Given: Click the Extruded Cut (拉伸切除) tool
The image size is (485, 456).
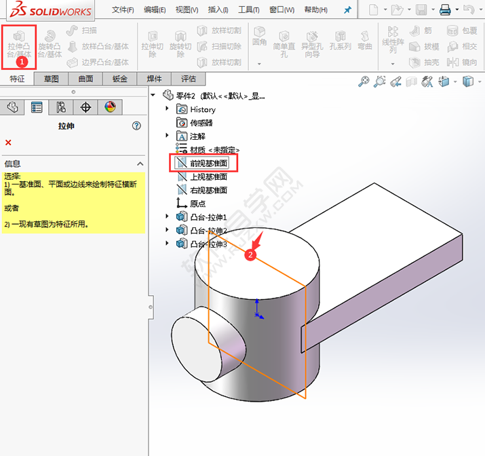Looking at the screenshot, I should click(152, 45).
